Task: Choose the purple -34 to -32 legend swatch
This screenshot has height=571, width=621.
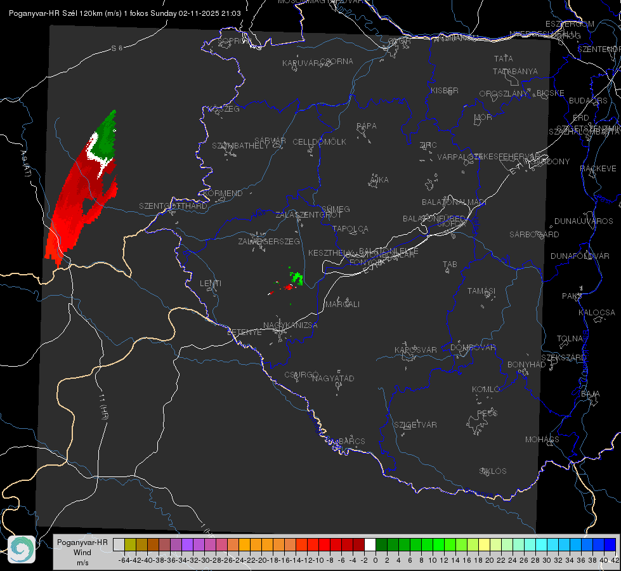Action: [187, 544]
